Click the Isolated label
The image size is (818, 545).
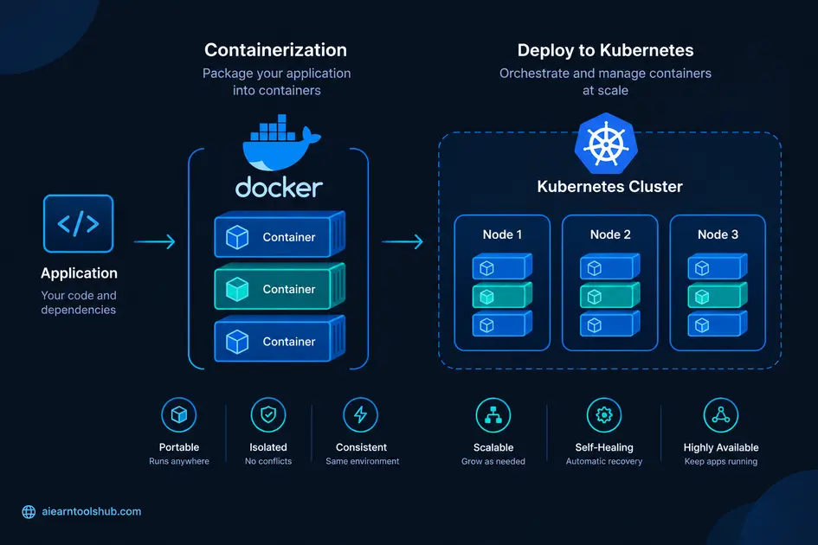point(268,447)
